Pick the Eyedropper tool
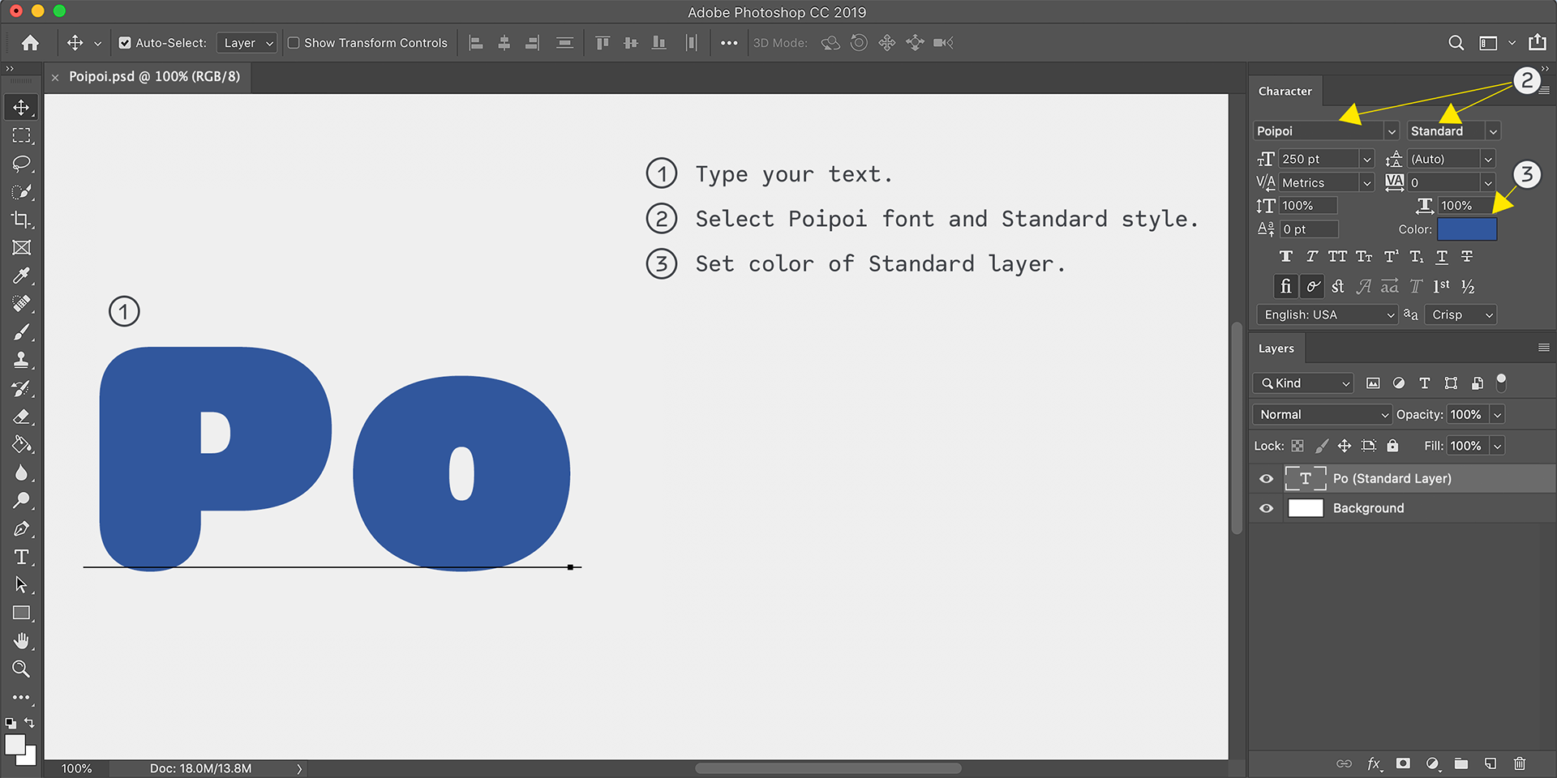 (x=21, y=276)
